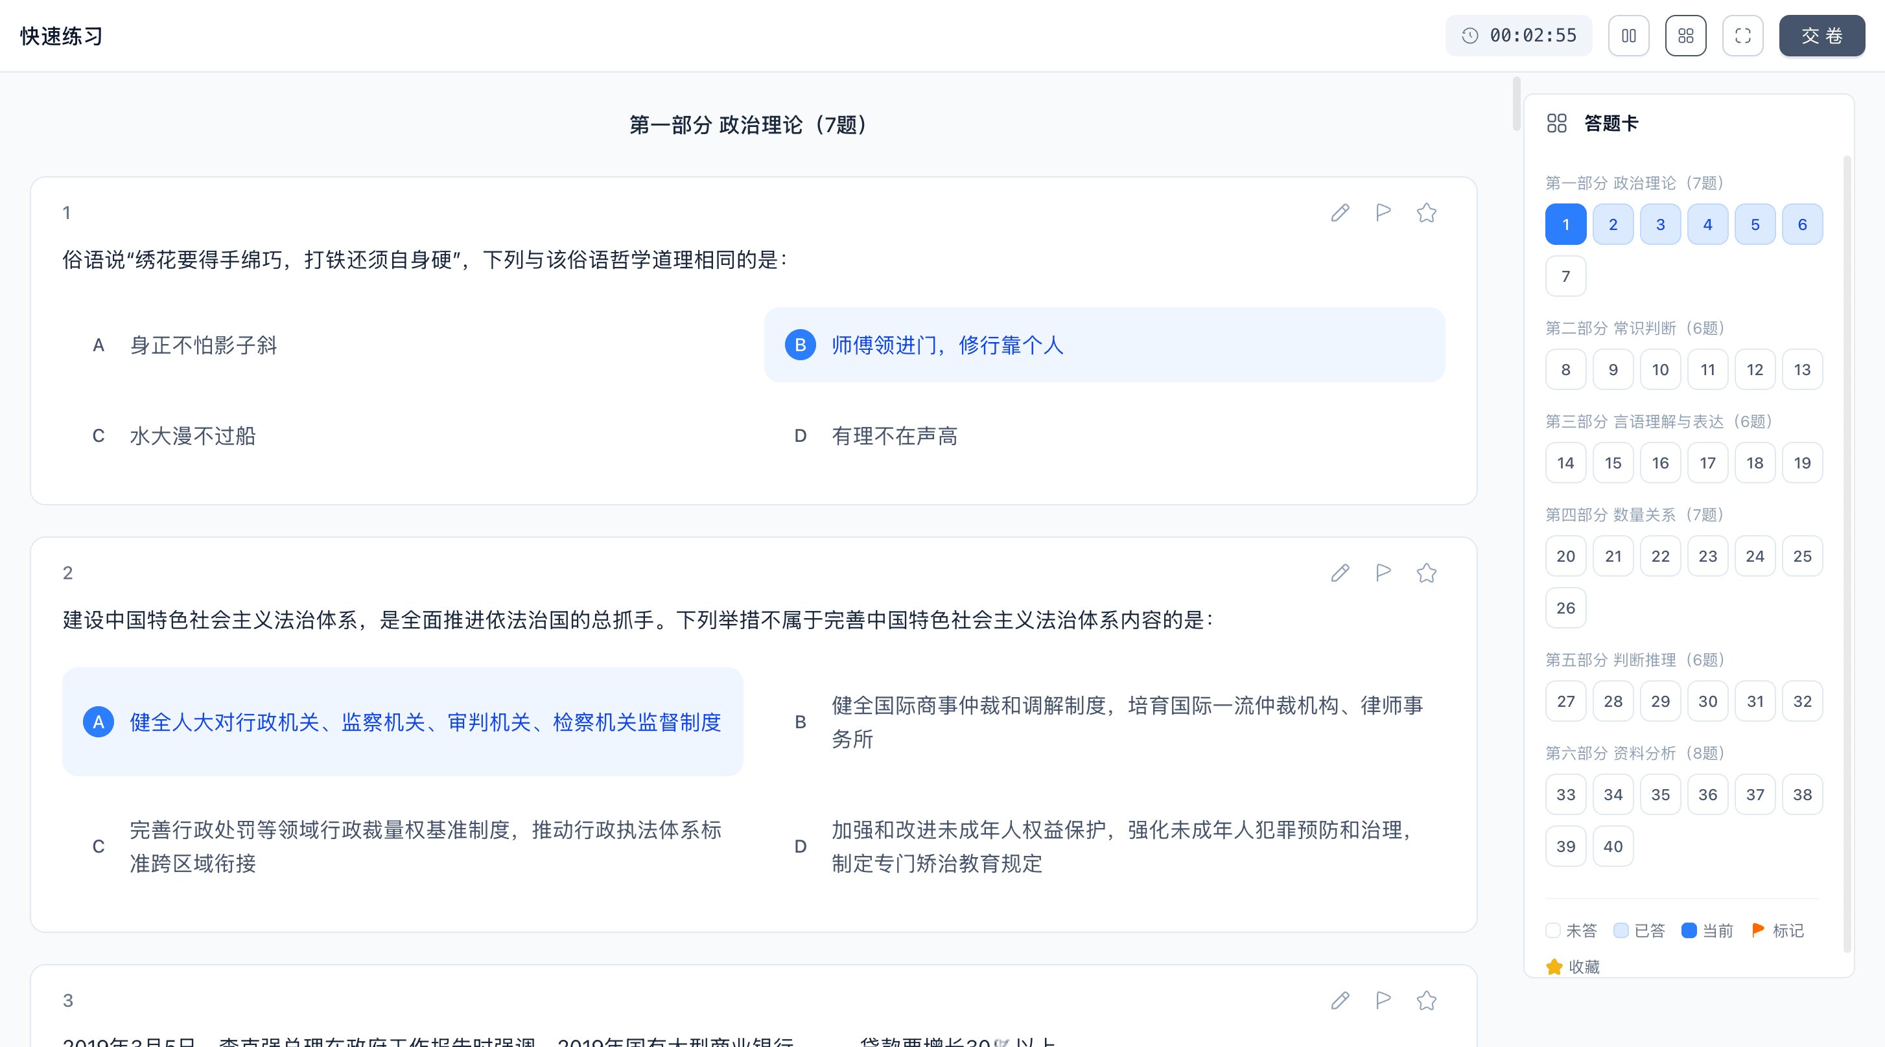Viewport: 1885px width, 1047px height.
Task: Go to question 40 in answer card
Action: click(x=1613, y=846)
